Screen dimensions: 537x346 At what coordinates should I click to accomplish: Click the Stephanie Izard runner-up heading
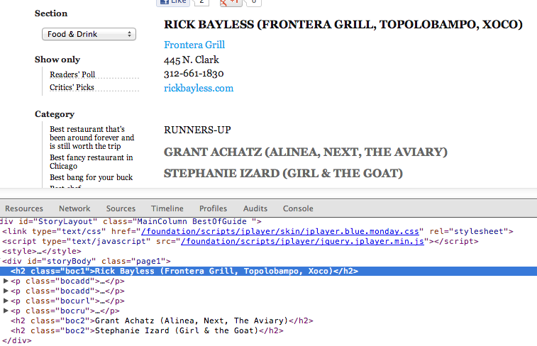[283, 173]
